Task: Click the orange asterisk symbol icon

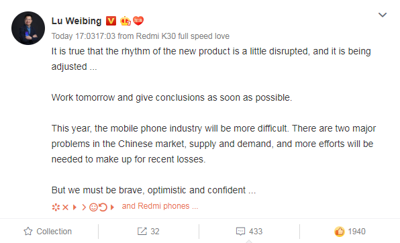Action: coord(56,207)
